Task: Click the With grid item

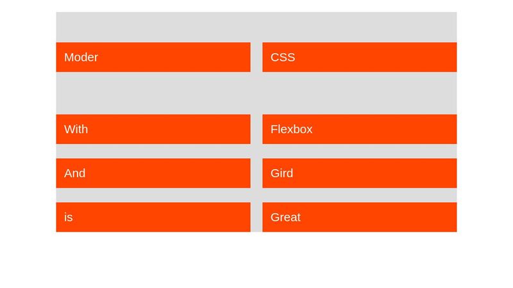Action: (x=153, y=129)
